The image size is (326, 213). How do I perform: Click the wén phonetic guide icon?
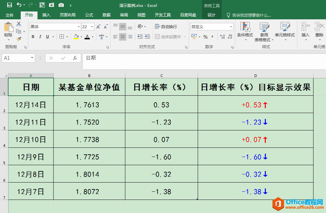[101, 37]
